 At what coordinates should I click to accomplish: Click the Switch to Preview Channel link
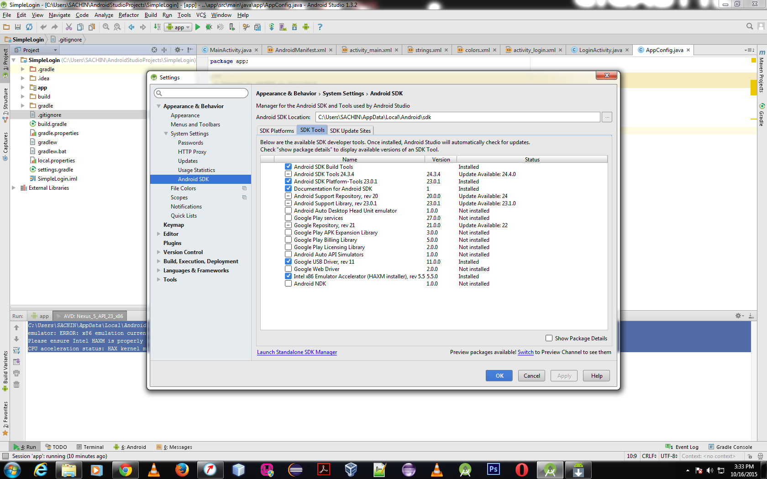coord(525,352)
